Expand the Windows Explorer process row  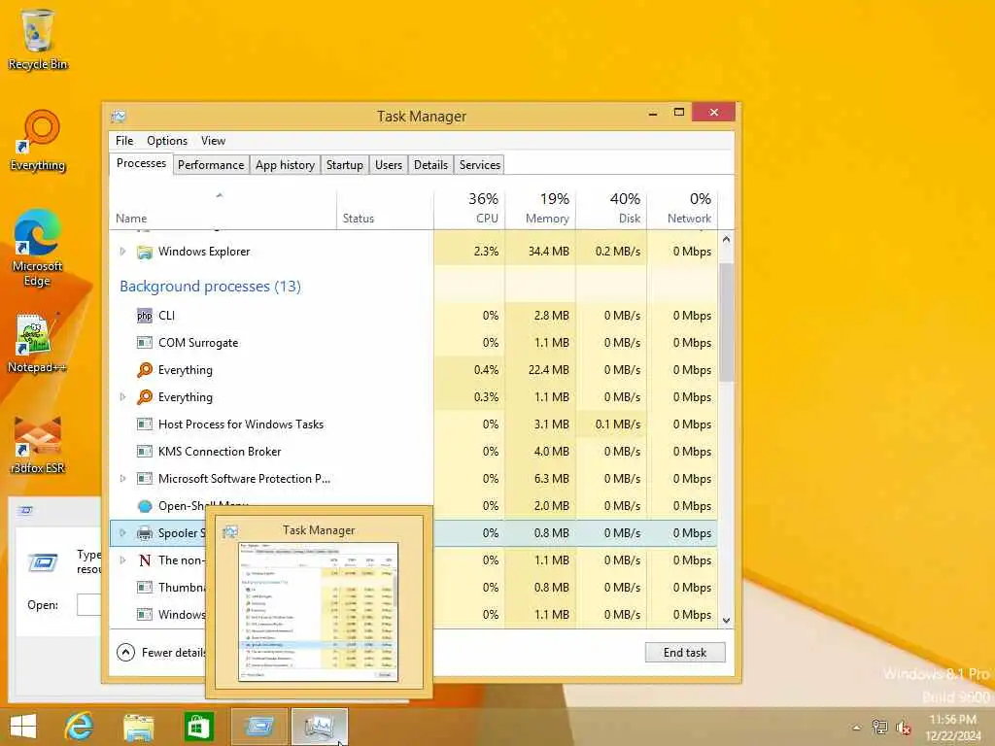point(123,252)
